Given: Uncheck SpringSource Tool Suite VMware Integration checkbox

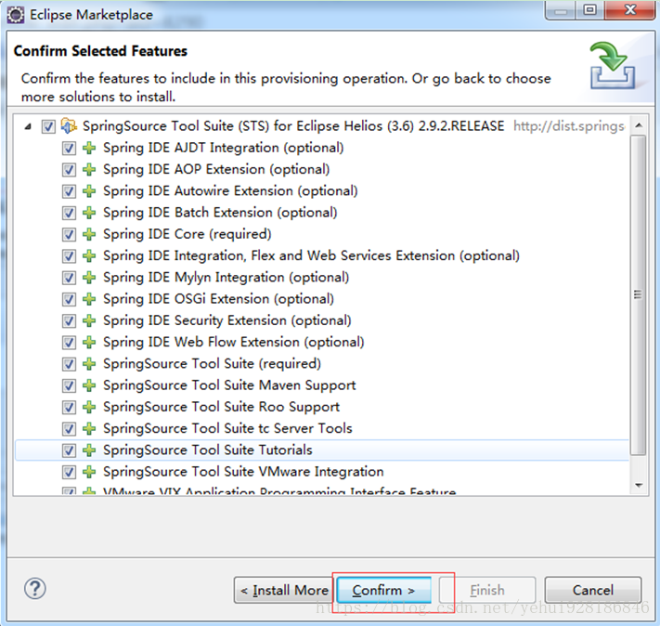Looking at the screenshot, I should point(69,472).
